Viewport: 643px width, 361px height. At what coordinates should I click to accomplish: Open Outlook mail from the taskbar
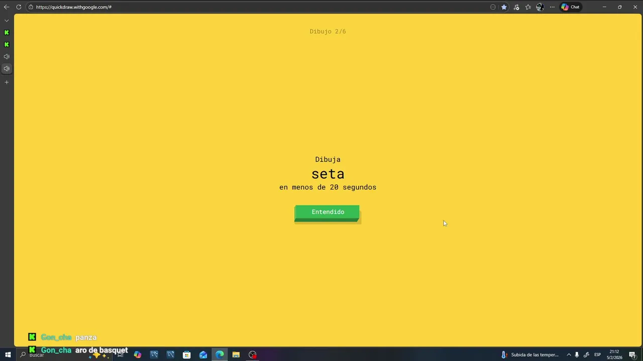pos(203,355)
